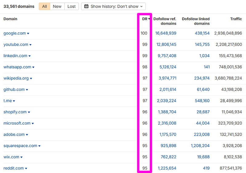
Task: Click t.me's 548,160 linked domains value
Action: point(202,101)
